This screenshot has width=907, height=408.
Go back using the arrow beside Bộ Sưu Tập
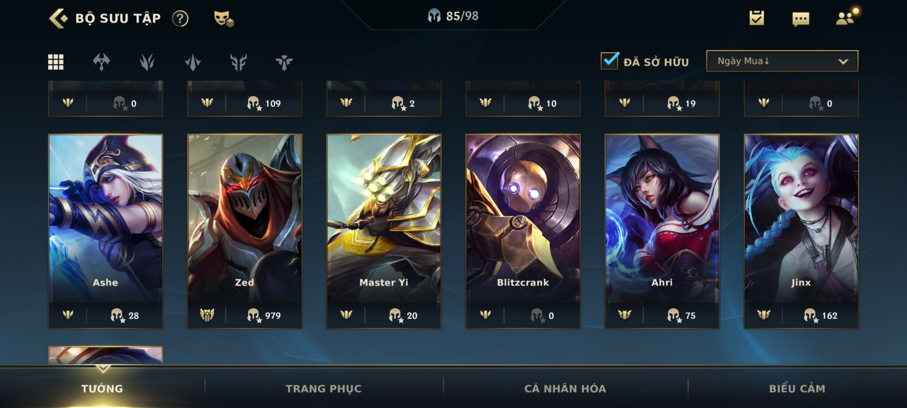pos(58,18)
